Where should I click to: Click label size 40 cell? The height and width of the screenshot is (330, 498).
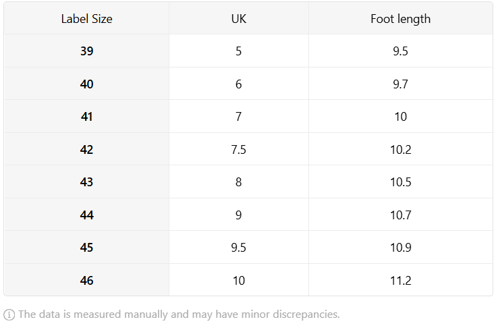click(86, 84)
